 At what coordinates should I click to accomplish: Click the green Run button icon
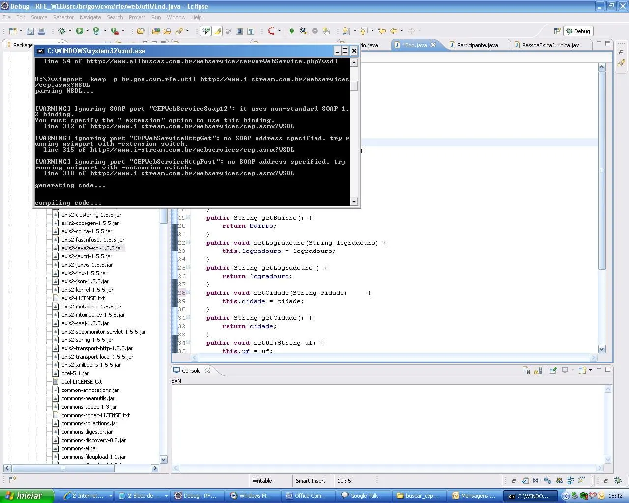click(x=80, y=31)
